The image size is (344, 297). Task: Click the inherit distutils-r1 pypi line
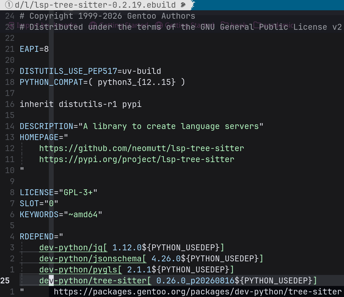click(81, 104)
